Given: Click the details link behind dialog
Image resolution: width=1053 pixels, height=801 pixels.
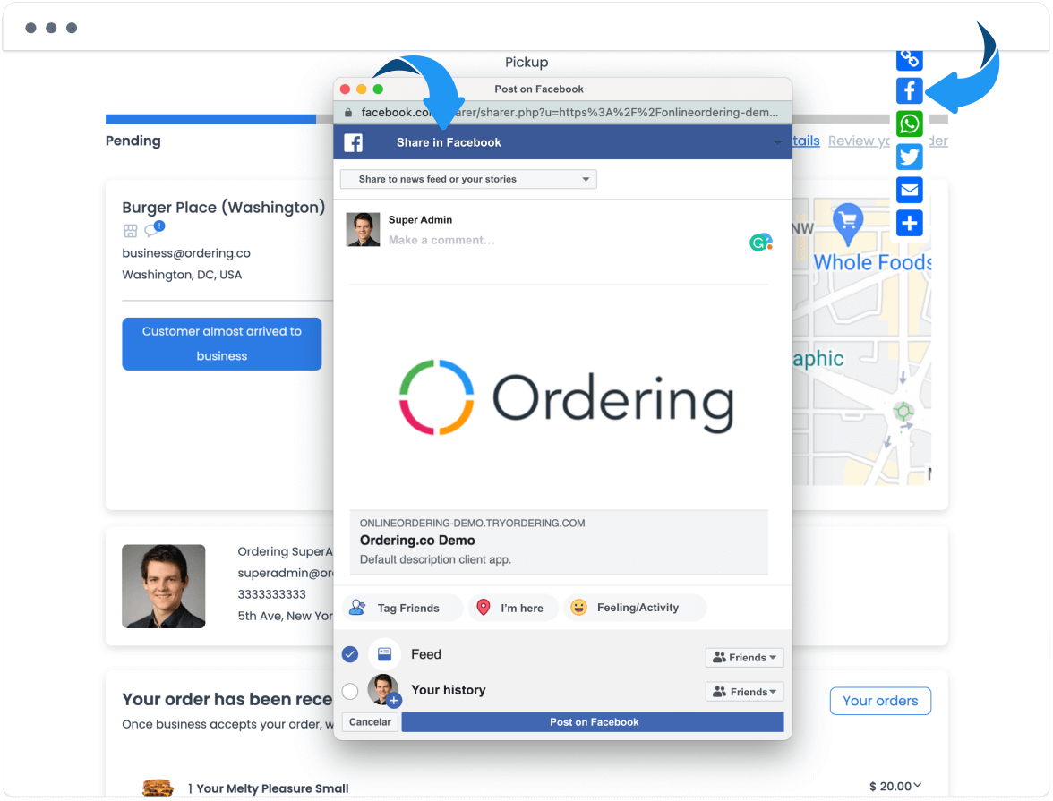Looking at the screenshot, I should tap(806, 141).
